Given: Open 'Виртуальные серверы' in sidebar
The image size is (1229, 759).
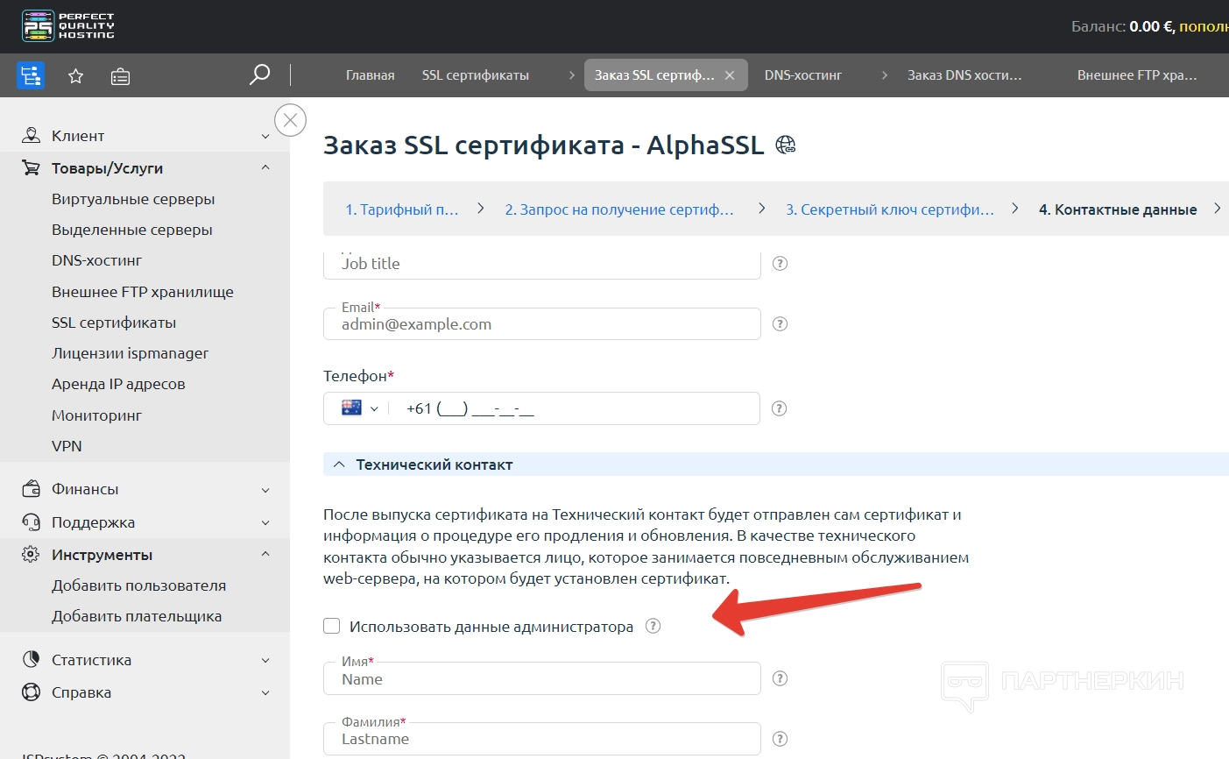Looking at the screenshot, I should pyautogui.click(x=133, y=199).
